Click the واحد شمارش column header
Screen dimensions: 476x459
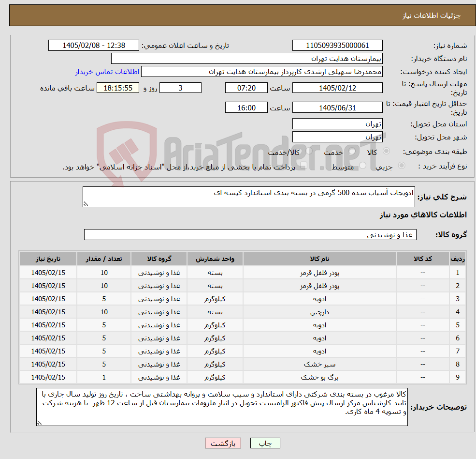(x=215, y=259)
